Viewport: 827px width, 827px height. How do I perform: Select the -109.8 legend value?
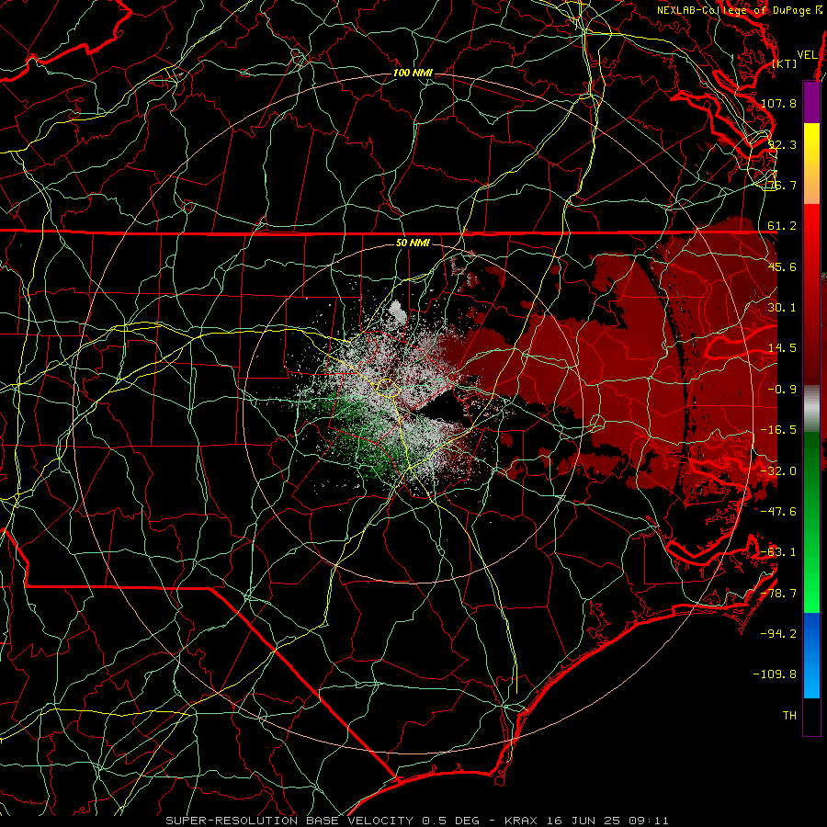pyautogui.click(x=775, y=674)
